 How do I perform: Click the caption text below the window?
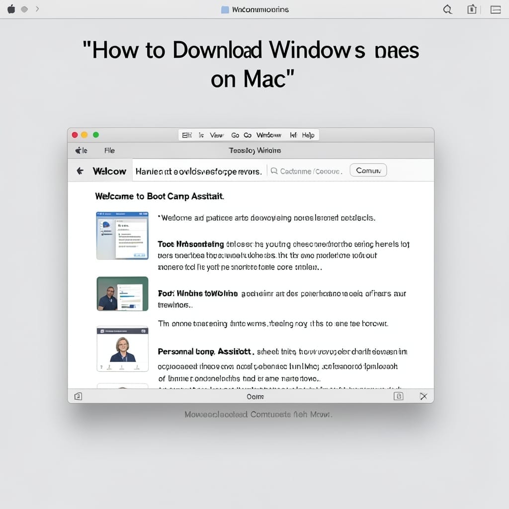pyautogui.click(x=258, y=415)
